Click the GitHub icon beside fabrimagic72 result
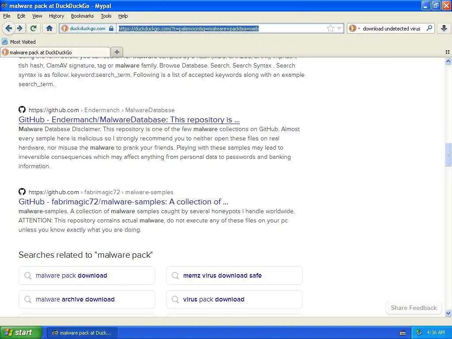This screenshot has width=452, height=339. [x=22, y=192]
